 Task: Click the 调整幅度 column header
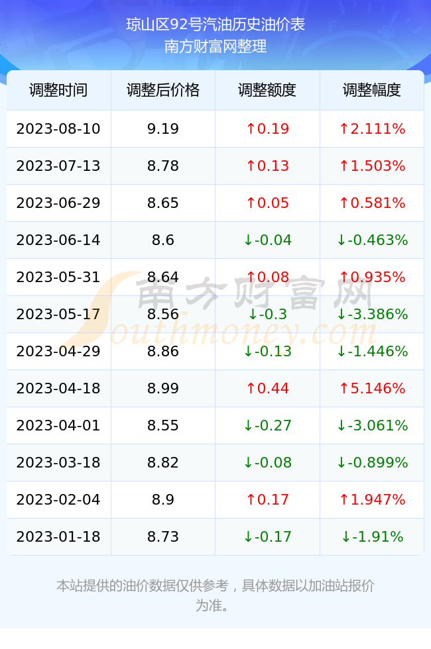click(x=372, y=90)
